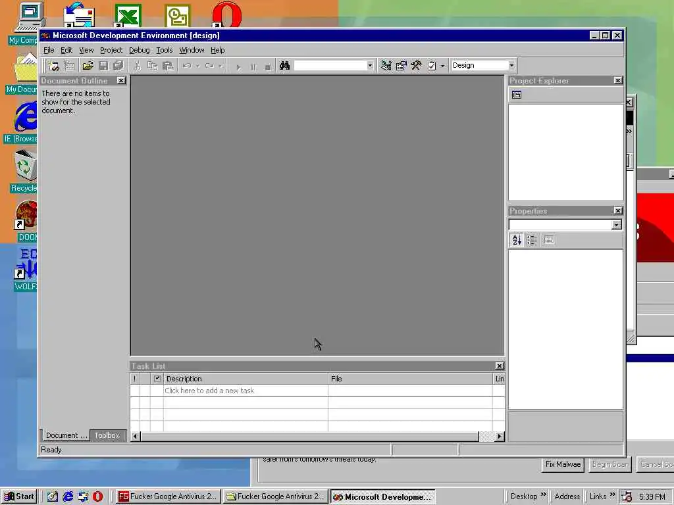Expand the Task List icon dropdown arrow
This screenshot has height=505, width=674.
pyautogui.click(x=443, y=66)
